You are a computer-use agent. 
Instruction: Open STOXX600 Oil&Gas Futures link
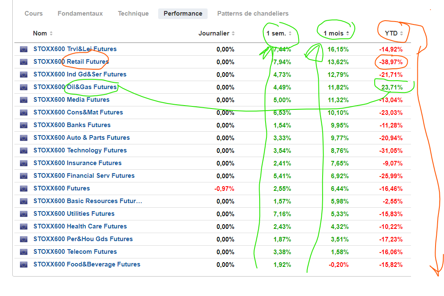coord(75,87)
